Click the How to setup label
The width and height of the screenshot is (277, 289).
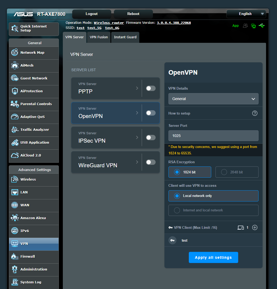pyautogui.click(x=179, y=113)
